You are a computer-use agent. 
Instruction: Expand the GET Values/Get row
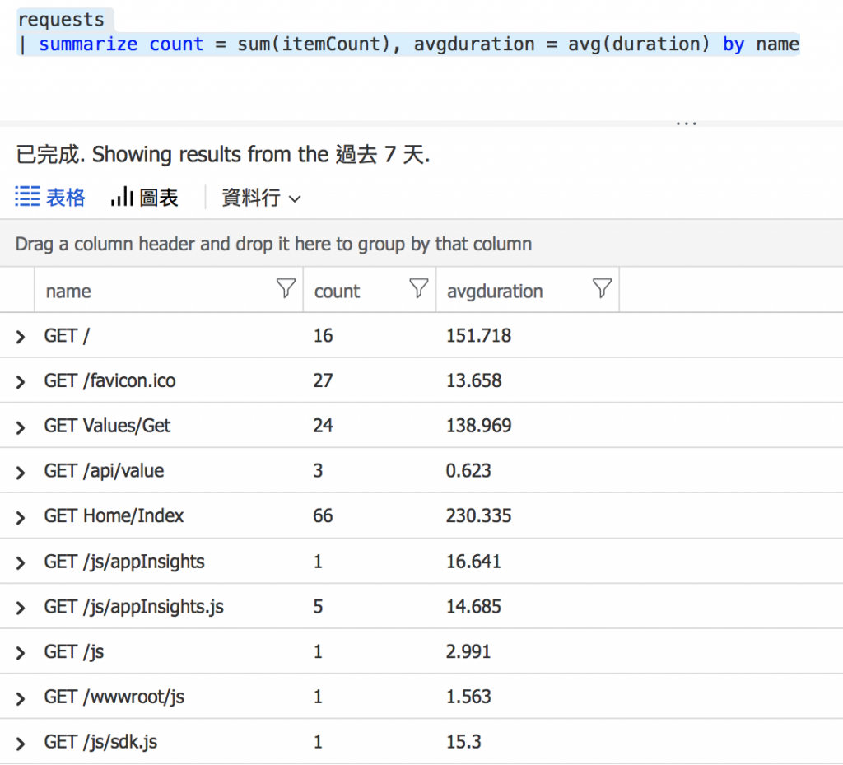[x=21, y=427]
